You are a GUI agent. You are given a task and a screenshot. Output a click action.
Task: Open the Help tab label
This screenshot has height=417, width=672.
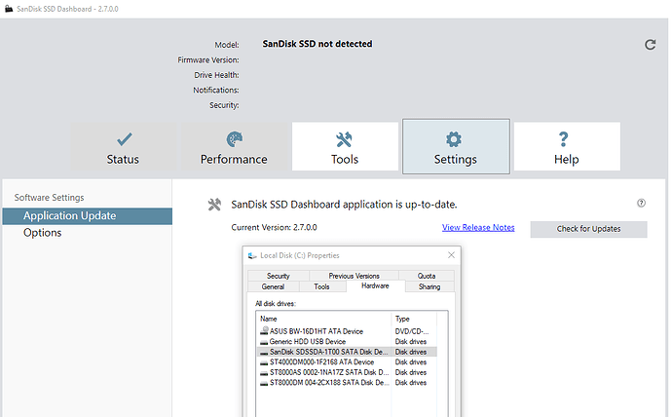[x=567, y=160]
